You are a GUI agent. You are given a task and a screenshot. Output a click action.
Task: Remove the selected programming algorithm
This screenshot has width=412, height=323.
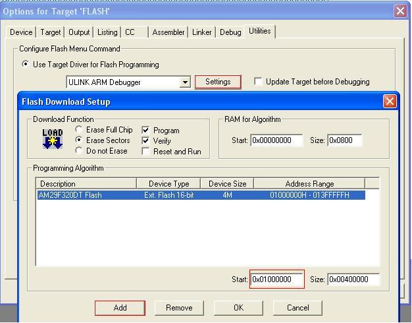[x=179, y=308]
